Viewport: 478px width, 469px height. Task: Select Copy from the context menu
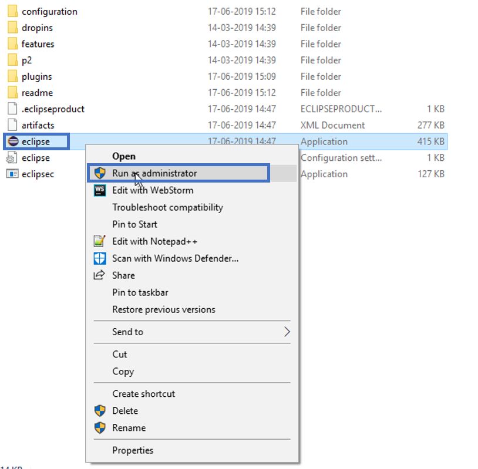[192, 372]
